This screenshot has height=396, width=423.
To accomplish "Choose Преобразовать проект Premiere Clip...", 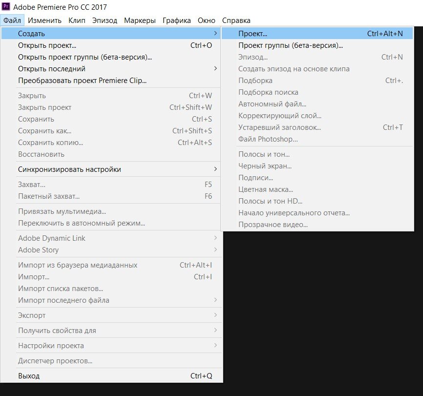I will (111, 81).
